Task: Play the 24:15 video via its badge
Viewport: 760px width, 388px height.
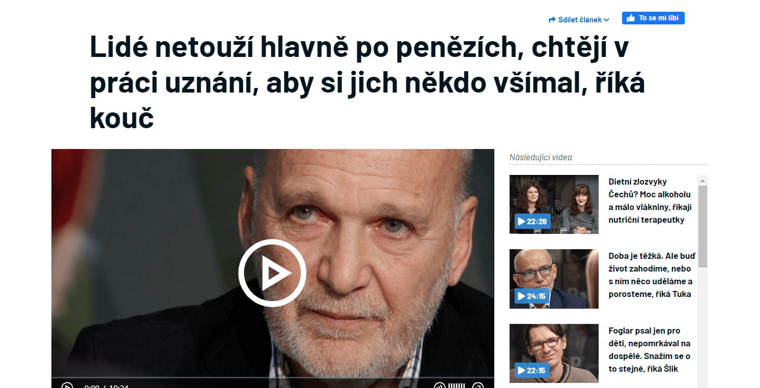Action: (532, 296)
